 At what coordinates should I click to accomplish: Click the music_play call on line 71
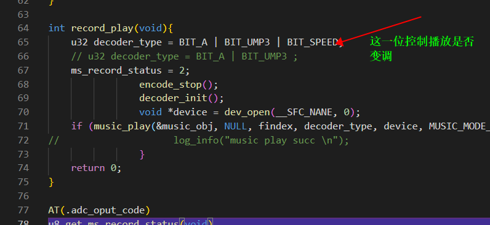[x=122, y=126]
